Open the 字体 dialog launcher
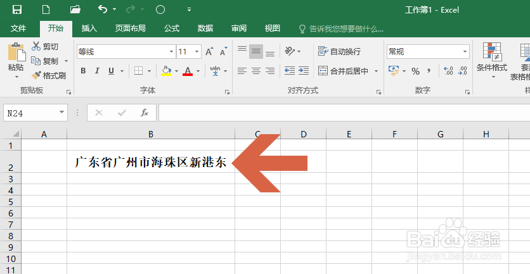The width and height of the screenshot is (530, 274). point(228,92)
